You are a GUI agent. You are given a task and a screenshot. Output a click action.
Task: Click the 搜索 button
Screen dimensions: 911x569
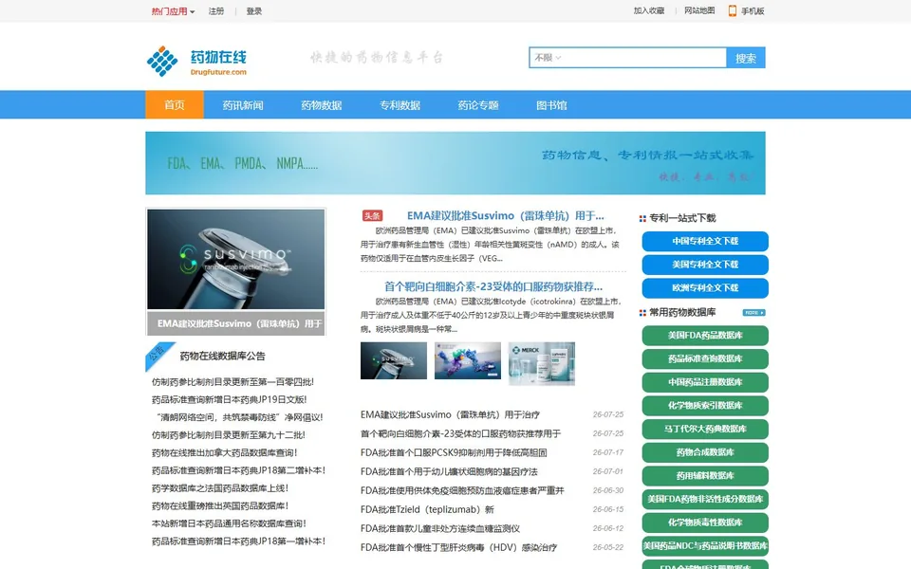(x=746, y=58)
